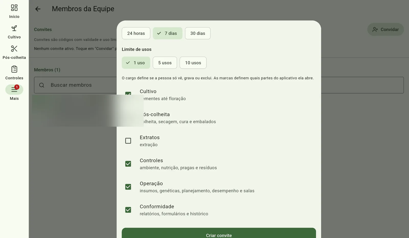This screenshot has width=409, height=238.
Task: Open the Mais menu icon
Action: (14, 90)
